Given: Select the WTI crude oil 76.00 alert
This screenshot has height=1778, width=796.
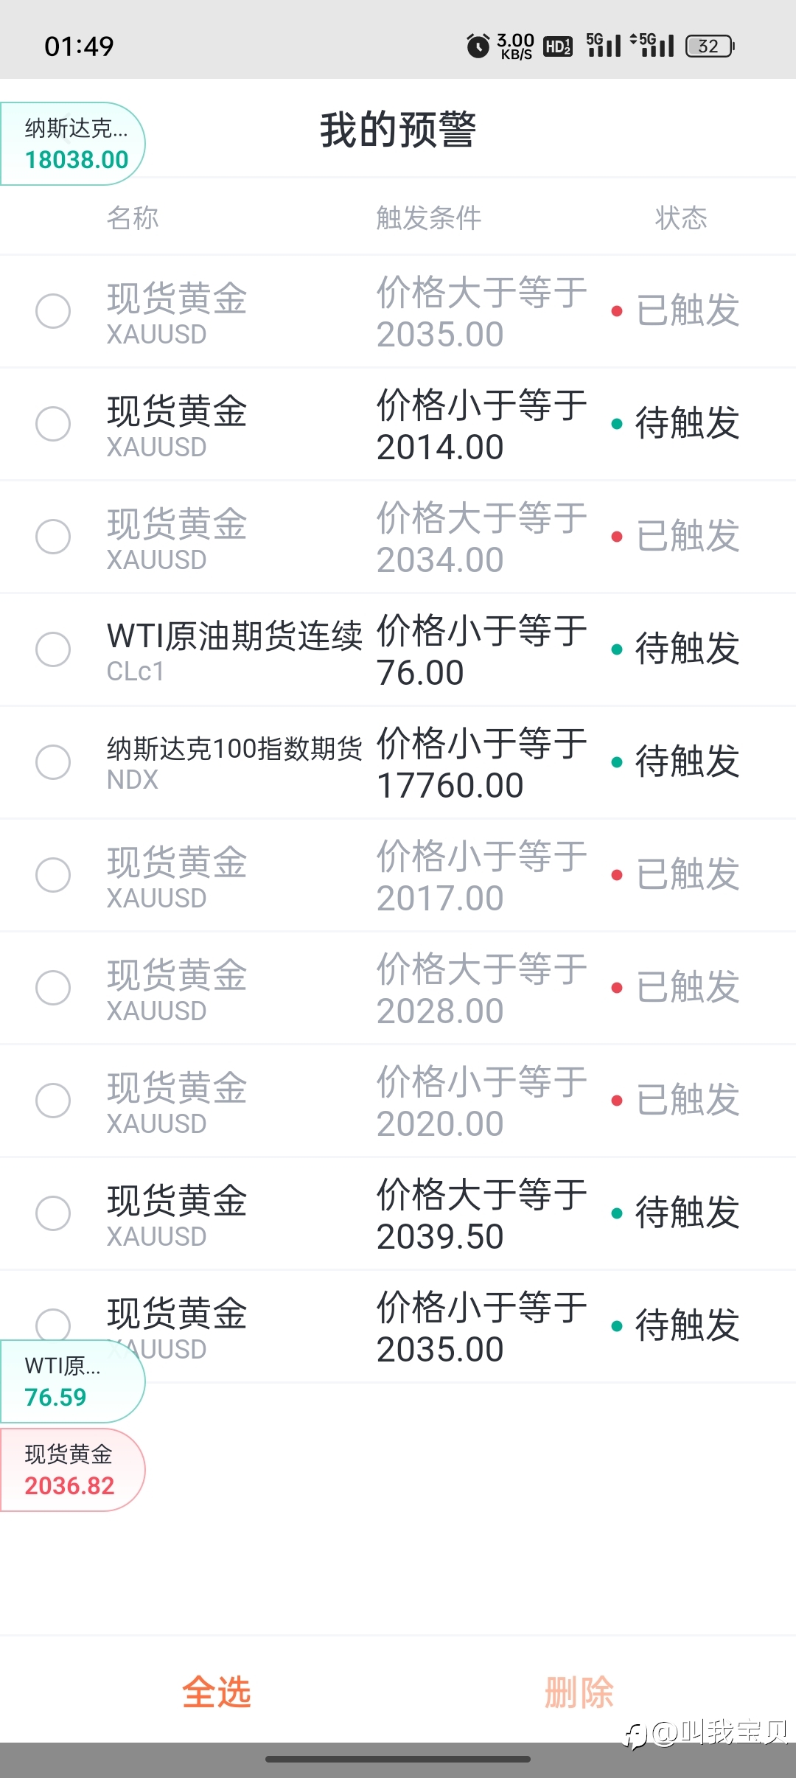Looking at the screenshot, I should coord(53,649).
